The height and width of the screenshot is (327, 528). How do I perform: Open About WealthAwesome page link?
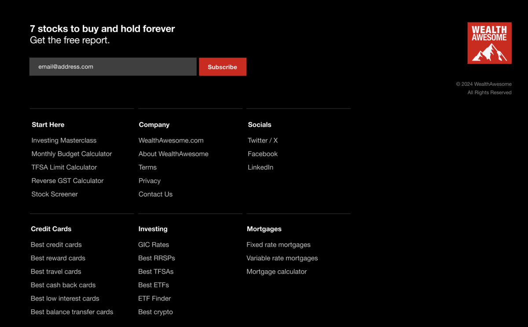click(173, 154)
